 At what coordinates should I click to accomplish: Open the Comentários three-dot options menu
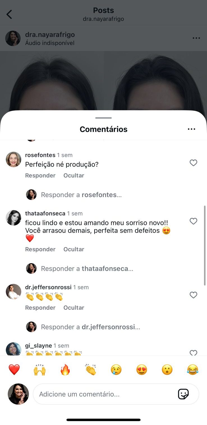pyautogui.click(x=191, y=129)
